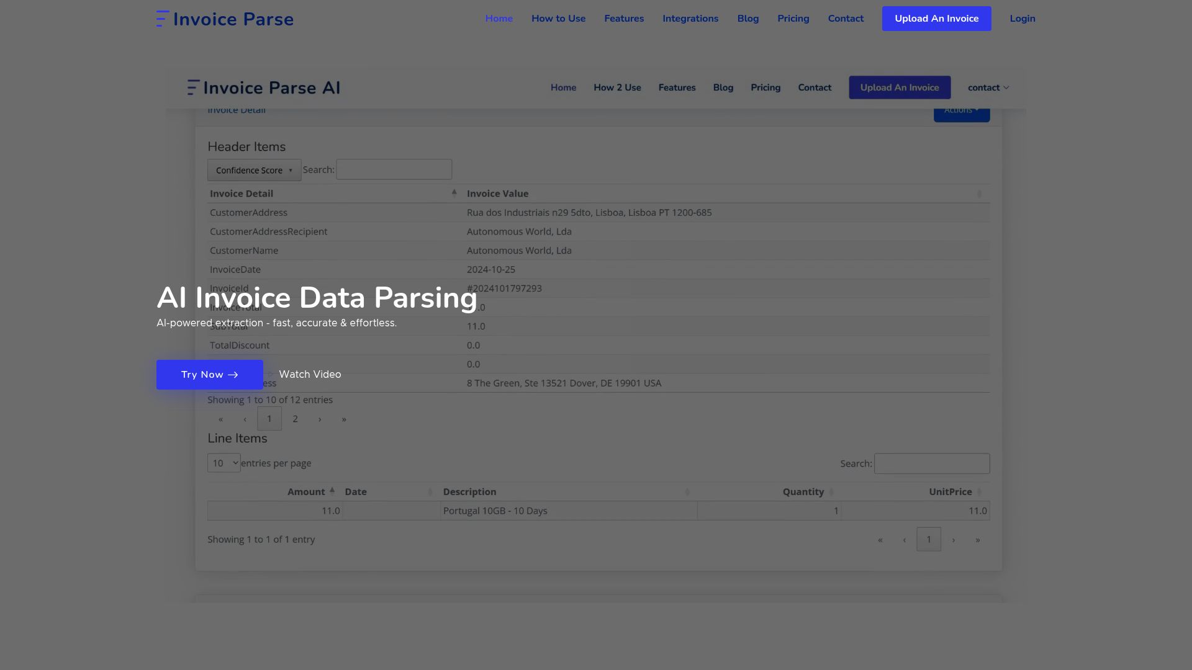Open the entries per page dropdown

224,463
